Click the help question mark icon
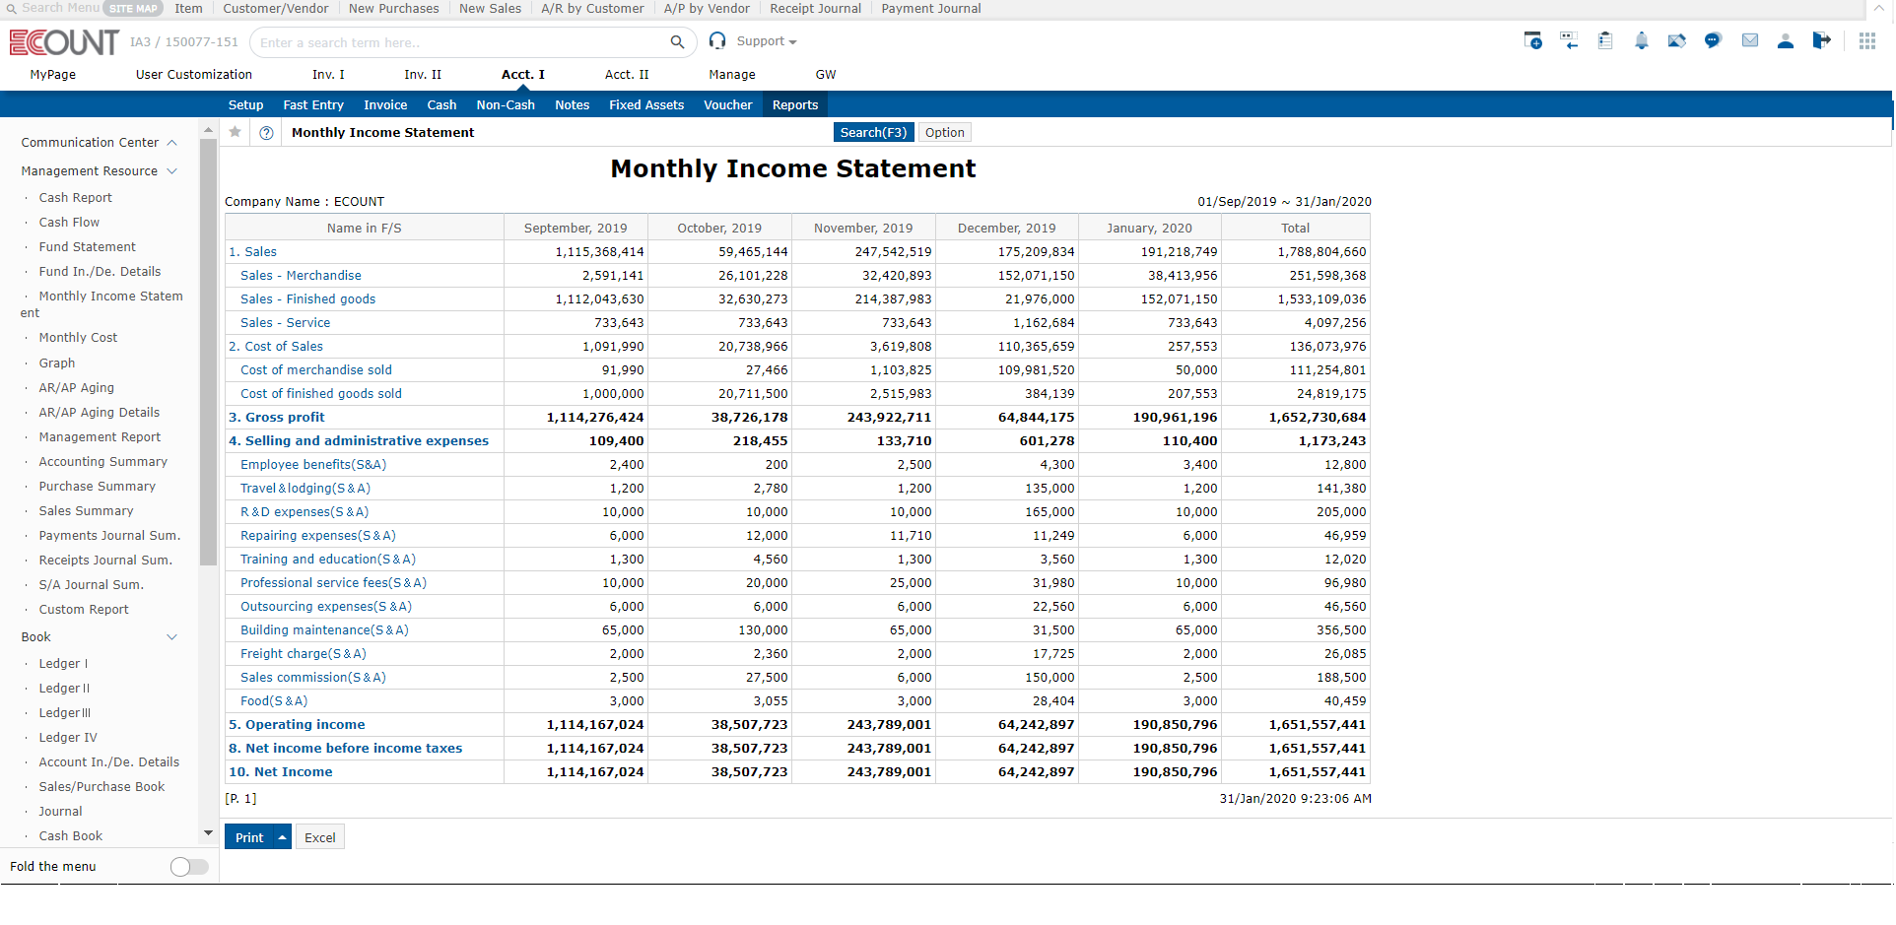 coord(266,132)
